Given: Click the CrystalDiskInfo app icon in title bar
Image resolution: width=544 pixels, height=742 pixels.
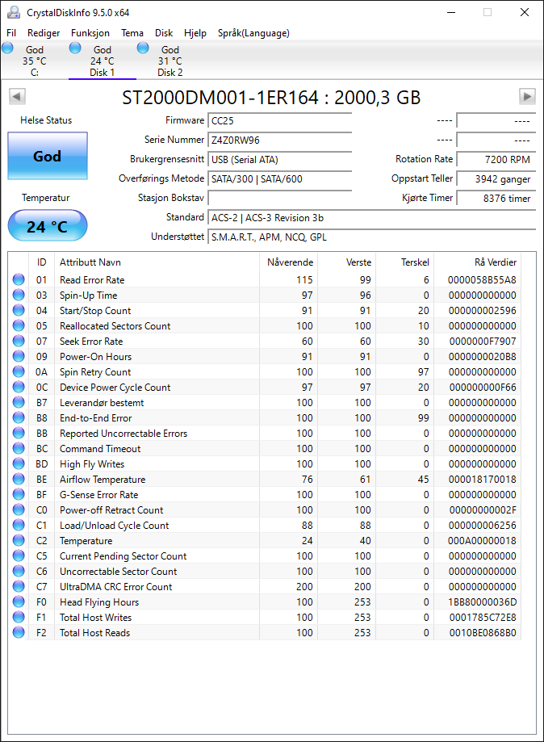Looking at the screenshot, I should point(14,12).
